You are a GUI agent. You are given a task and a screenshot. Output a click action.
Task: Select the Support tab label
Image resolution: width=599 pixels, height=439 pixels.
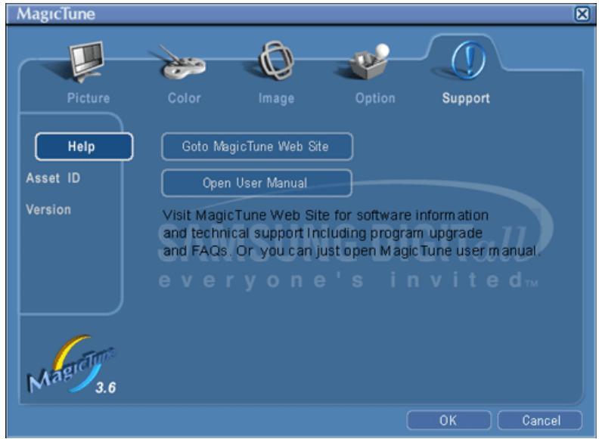coord(466,98)
